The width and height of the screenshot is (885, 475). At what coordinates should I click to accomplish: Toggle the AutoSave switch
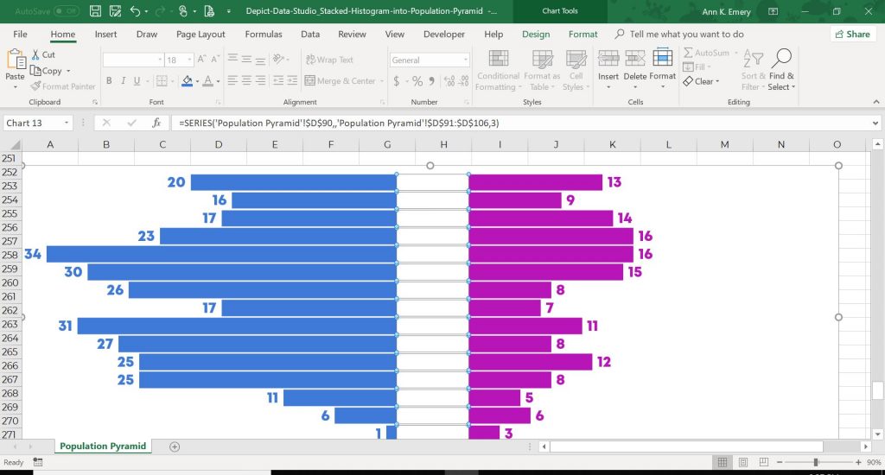pyautogui.click(x=66, y=10)
